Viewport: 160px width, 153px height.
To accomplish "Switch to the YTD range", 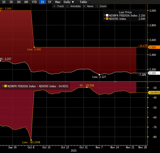I will coord(34,2).
